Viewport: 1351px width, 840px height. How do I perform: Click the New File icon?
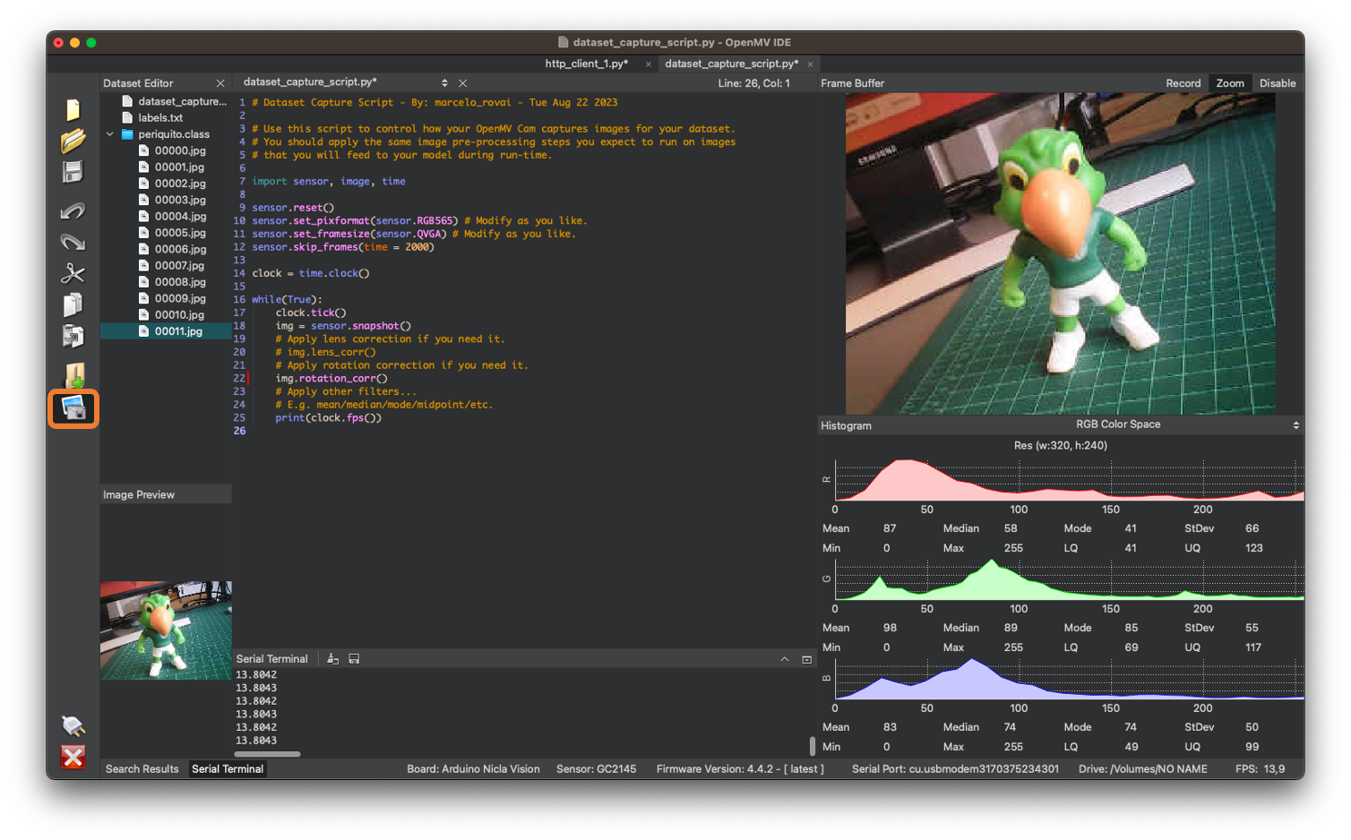tap(73, 110)
